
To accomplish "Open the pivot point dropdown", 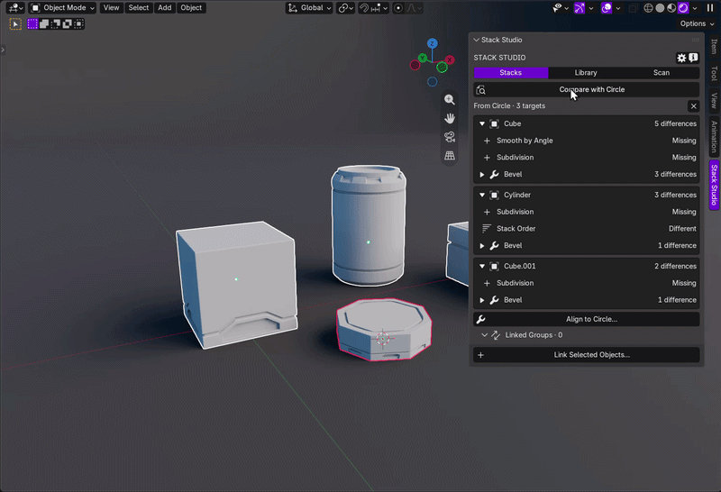I will point(346,8).
